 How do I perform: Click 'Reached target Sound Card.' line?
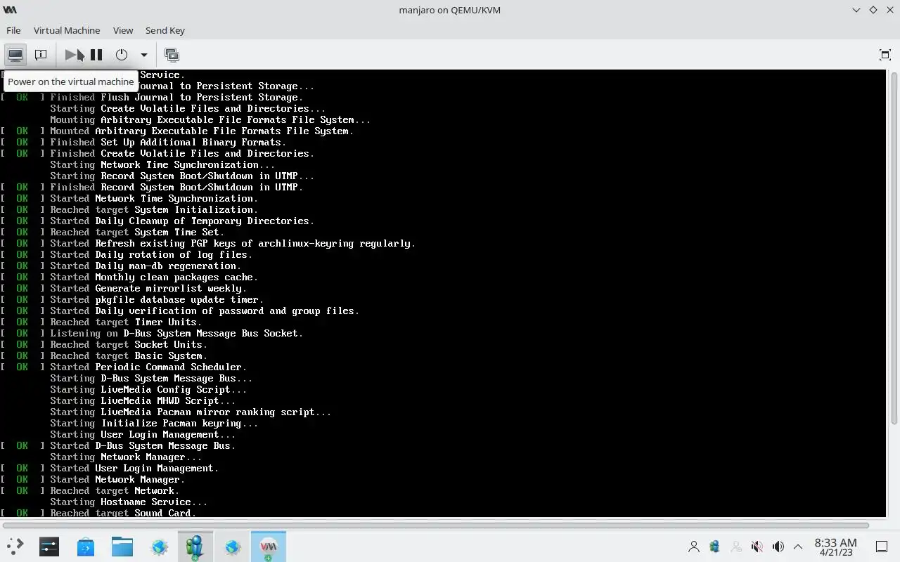123,513
